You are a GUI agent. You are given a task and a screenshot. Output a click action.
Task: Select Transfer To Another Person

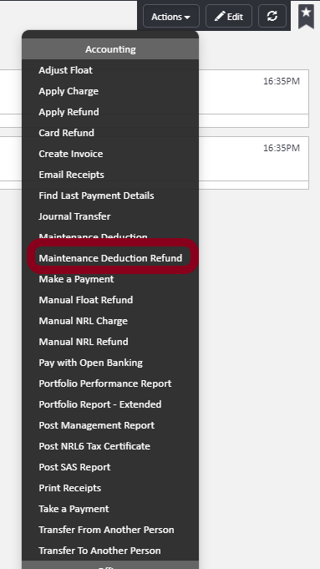click(99, 551)
